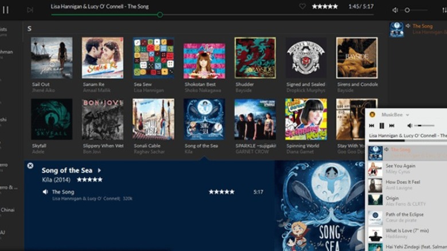Pause playback in the main player
Image resolution: width=447 pixels, height=251 pixels.
tap(6, 10)
